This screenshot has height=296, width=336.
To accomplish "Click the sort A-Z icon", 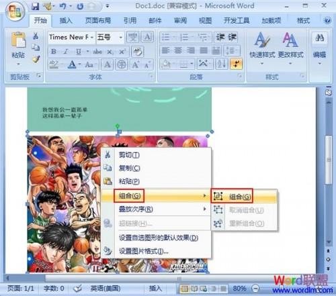I will (222, 64).
